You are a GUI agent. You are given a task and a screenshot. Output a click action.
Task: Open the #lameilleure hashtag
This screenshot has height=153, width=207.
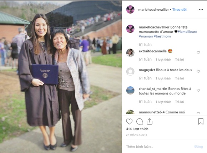coord(187,32)
